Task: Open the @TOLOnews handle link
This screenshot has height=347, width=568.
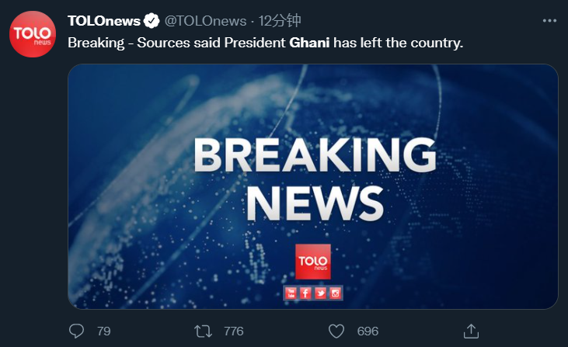Action: pyautogui.click(x=205, y=20)
